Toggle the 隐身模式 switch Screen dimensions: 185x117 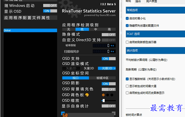[109, 35]
